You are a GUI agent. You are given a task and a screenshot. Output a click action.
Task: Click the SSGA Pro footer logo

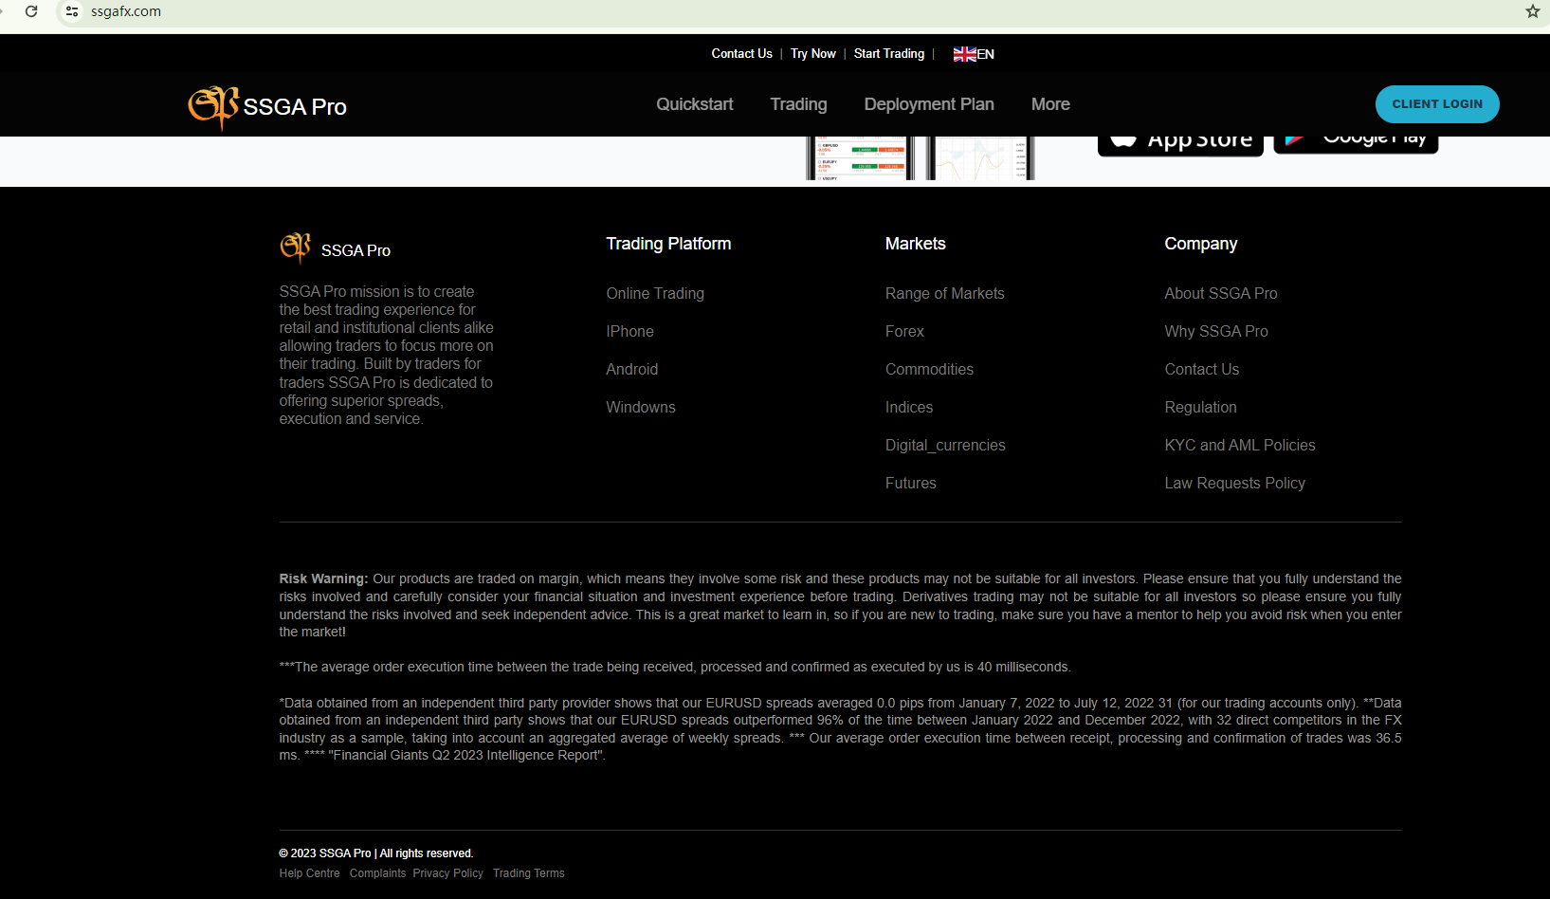tap(336, 248)
